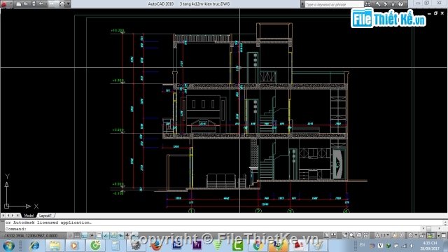Click the toolbar/window lock icon
This screenshot has width=448, height=252.
pos(422,235)
